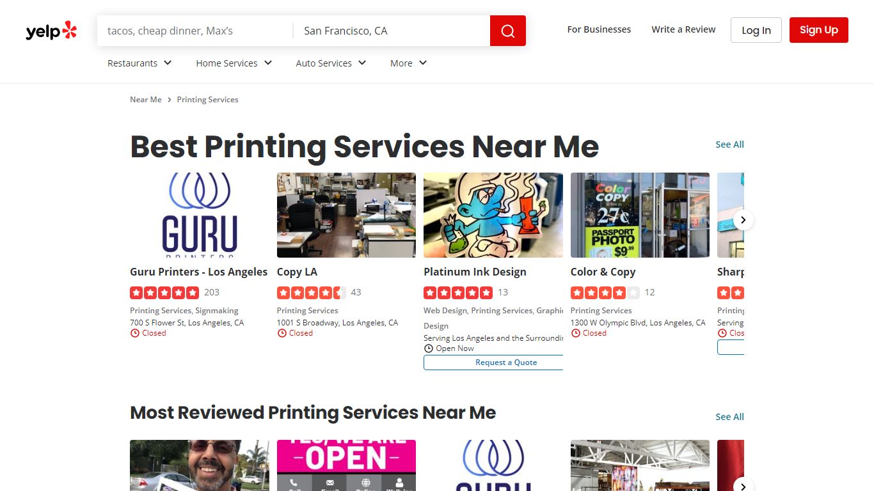This screenshot has width=874, height=491.
Task: Go to Near Me breadcrumb
Action: [x=146, y=100]
